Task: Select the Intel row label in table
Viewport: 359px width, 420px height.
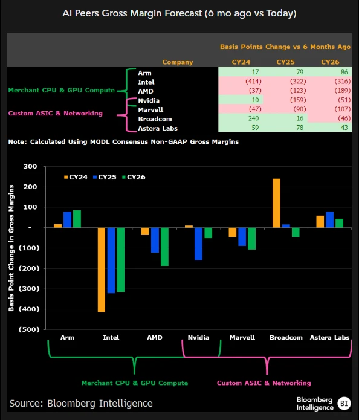Action: pyautogui.click(x=146, y=82)
